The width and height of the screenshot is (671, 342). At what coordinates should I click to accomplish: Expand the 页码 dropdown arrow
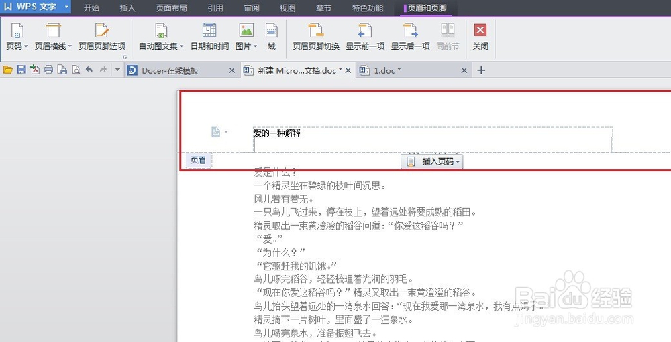coord(25,46)
